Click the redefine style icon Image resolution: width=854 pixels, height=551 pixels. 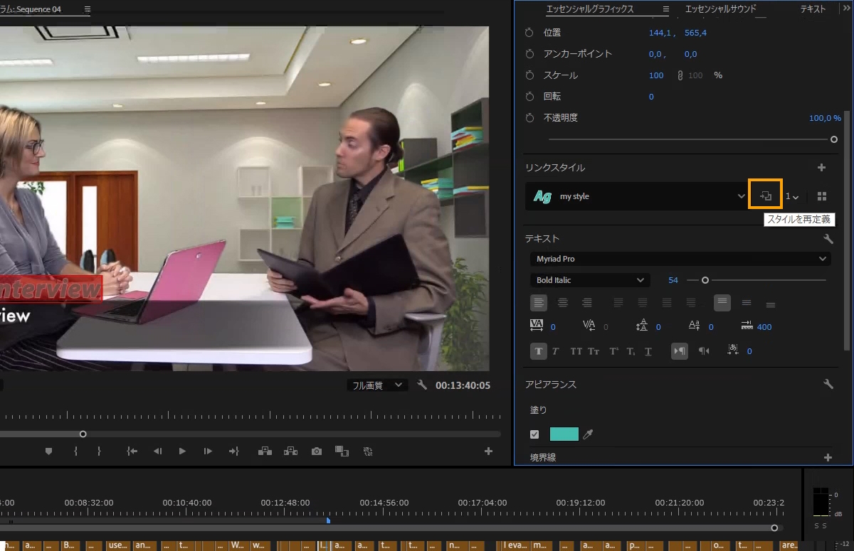[x=766, y=196]
